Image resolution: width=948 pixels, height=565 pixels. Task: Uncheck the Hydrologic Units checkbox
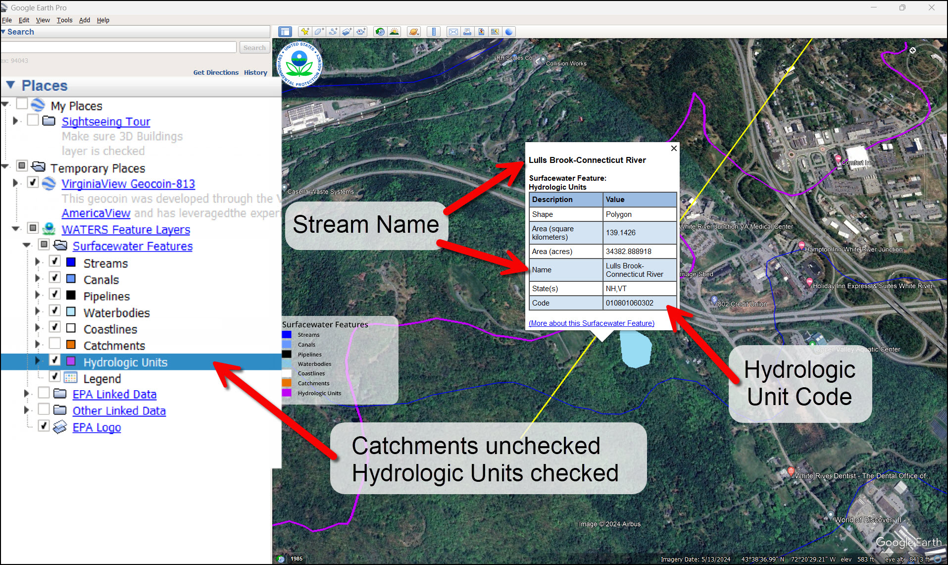tap(55, 360)
